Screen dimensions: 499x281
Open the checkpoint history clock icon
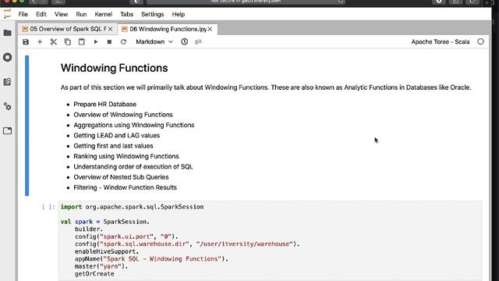click(x=184, y=41)
